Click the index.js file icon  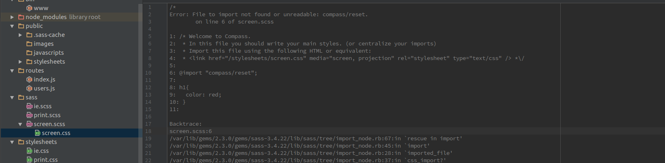click(29, 79)
